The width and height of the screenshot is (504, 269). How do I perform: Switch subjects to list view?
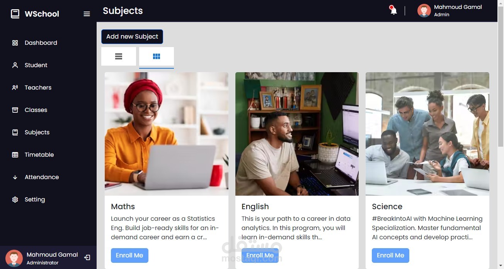pyautogui.click(x=118, y=56)
